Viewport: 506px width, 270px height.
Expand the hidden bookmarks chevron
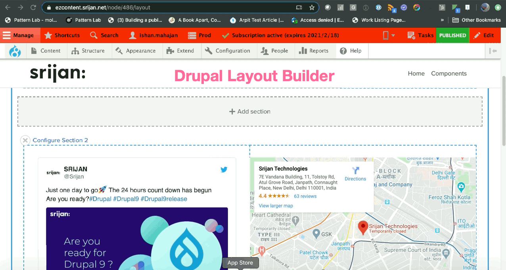tap(442, 20)
